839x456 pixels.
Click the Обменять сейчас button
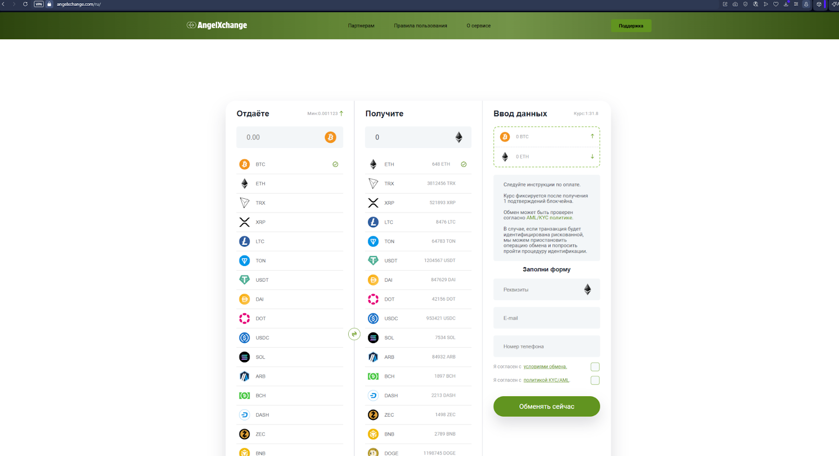546,407
